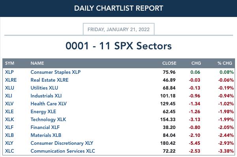Screen dimensions: 237x157
Task: Click the XLRE symbol link
Action: [x=11, y=80]
